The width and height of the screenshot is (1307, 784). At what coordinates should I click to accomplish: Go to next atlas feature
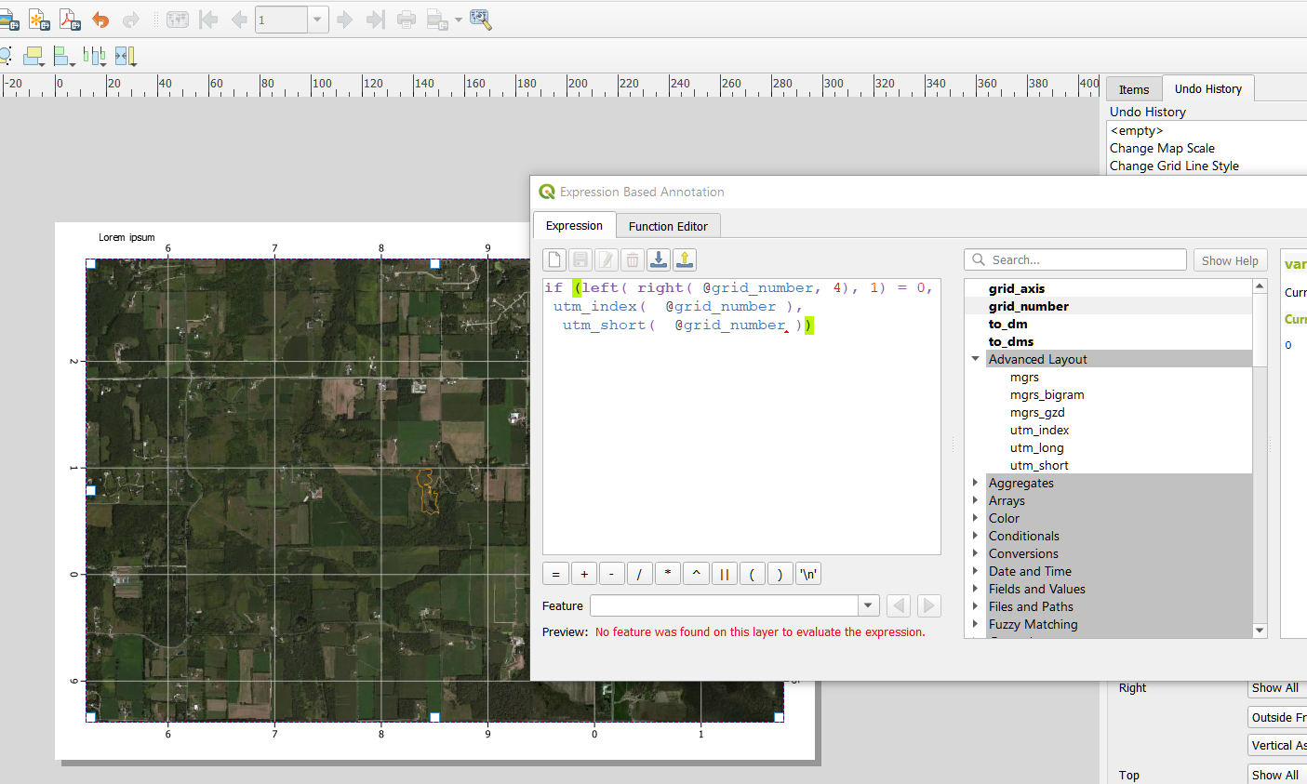tap(345, 20)
